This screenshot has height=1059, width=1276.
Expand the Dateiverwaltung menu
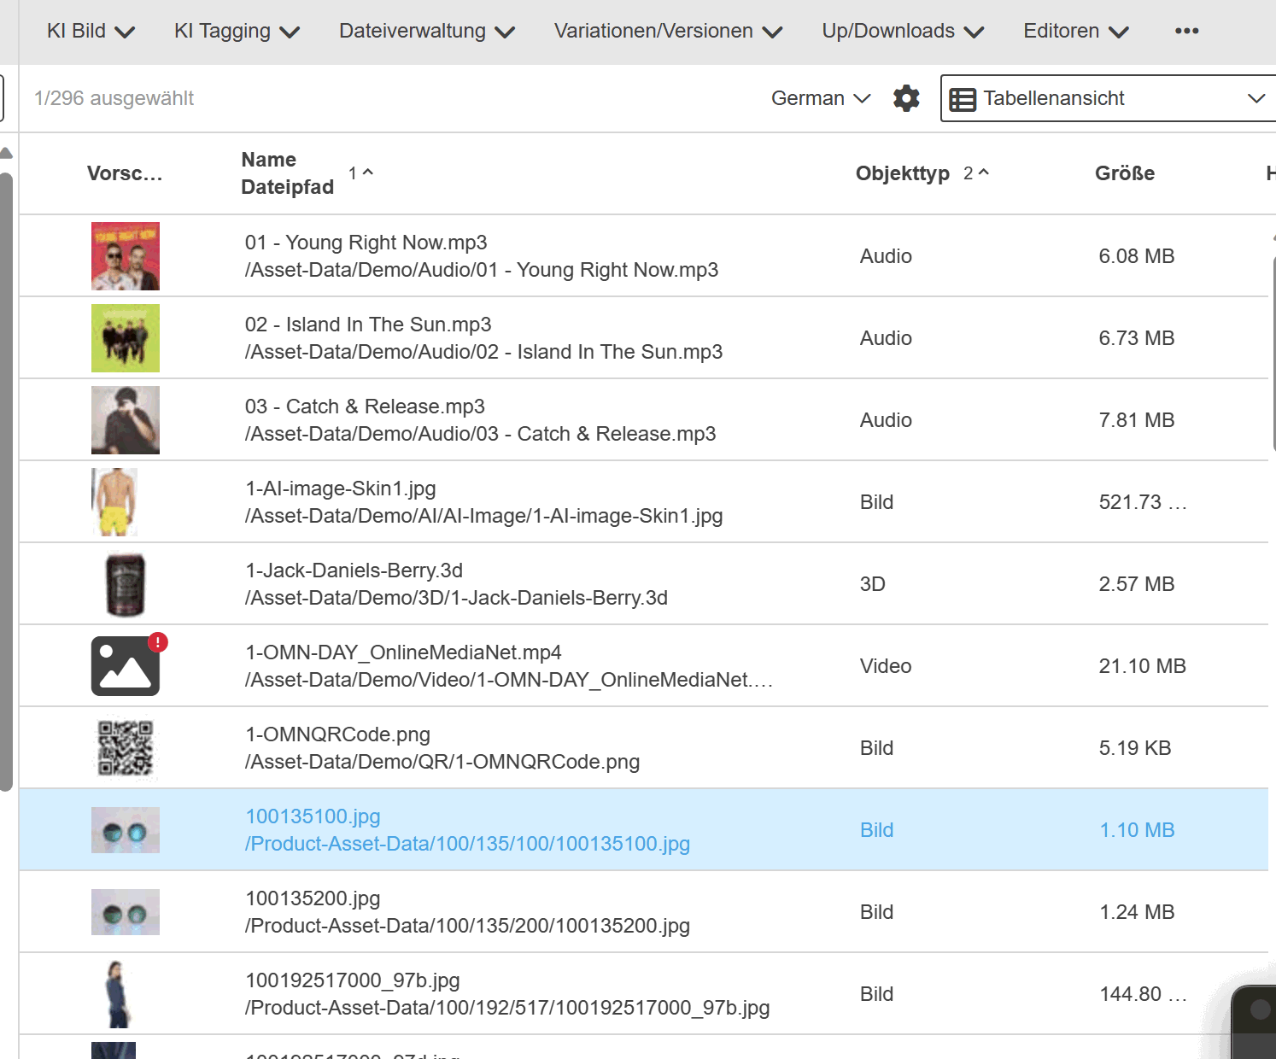tap(426, 31)
